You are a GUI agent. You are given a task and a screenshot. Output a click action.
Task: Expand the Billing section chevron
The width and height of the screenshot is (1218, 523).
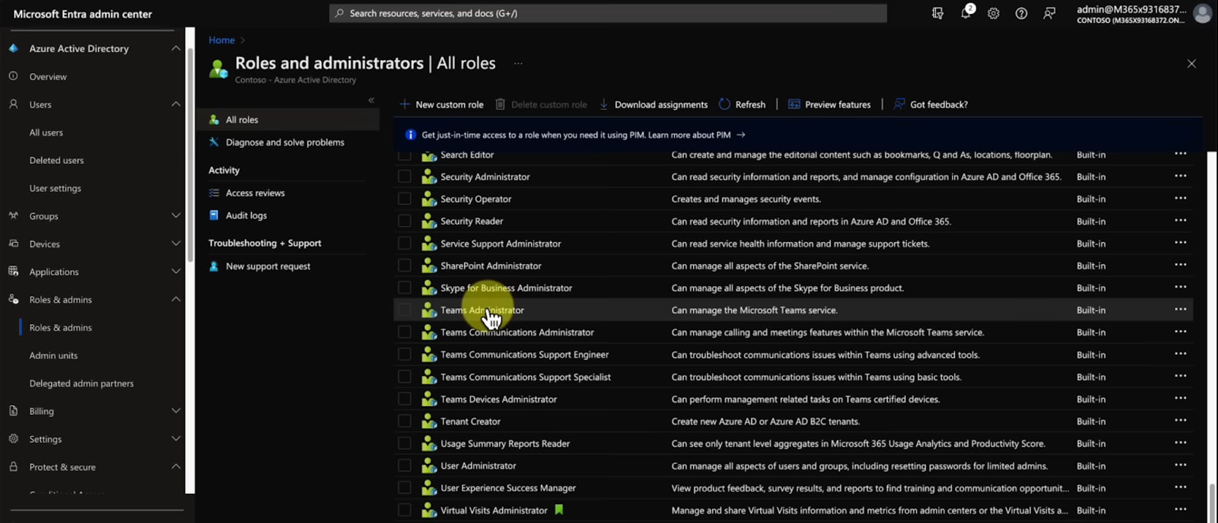[176, 411]
